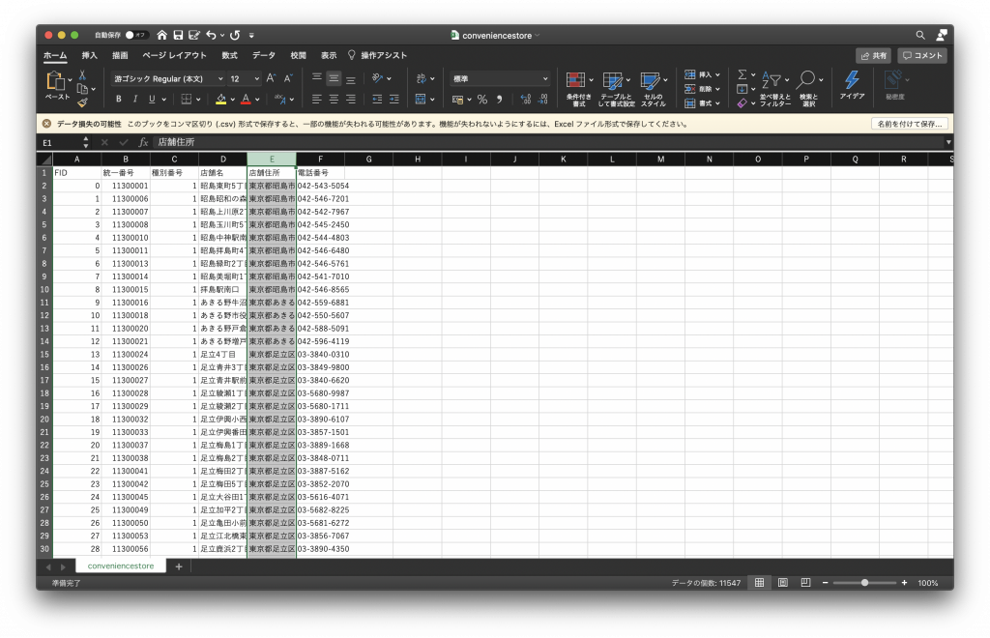This screenshot has height=638, width=990.
Task: Toggle middle vertical alignment
Action: 334,78
